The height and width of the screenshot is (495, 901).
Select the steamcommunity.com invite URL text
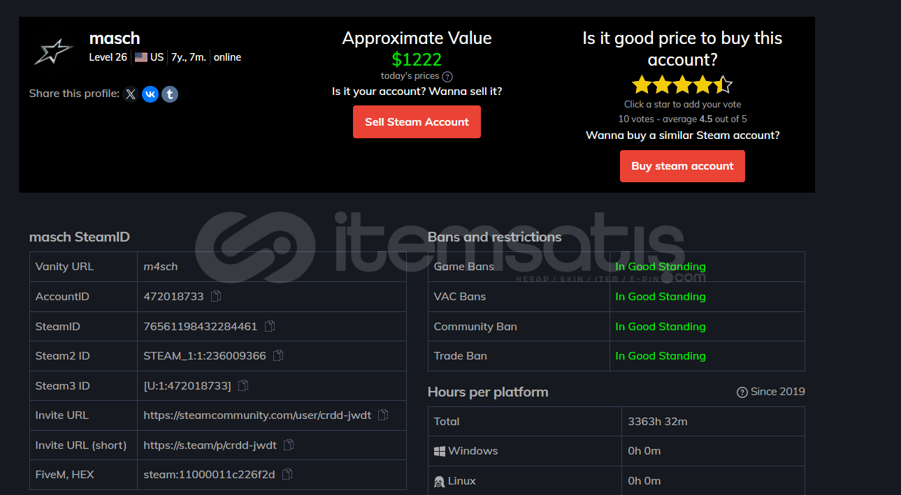[x=257, y=415]
